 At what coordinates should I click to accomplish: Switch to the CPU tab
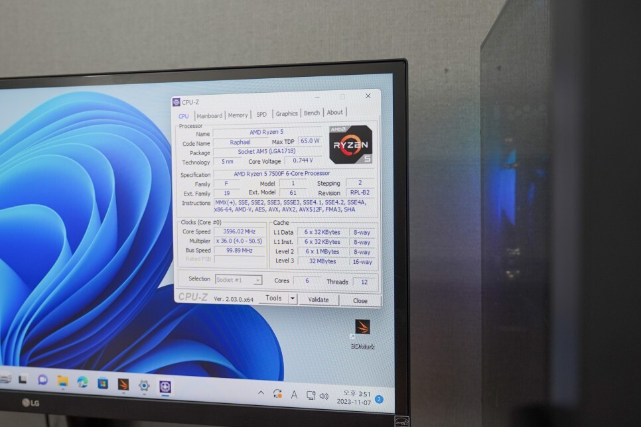184,117
